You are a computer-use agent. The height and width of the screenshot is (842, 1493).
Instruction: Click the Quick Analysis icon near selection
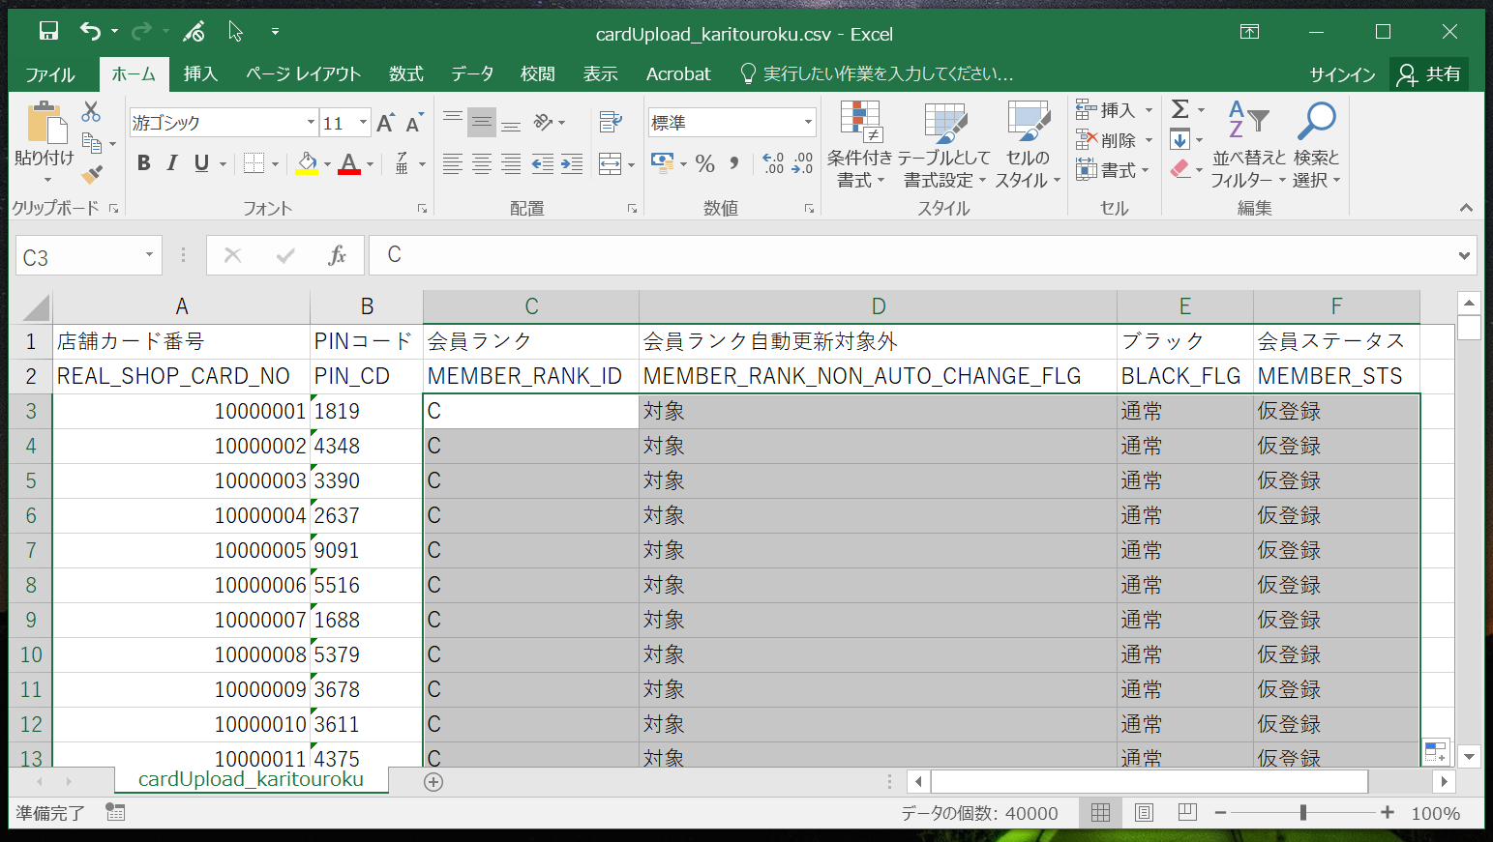[1435, 751]
